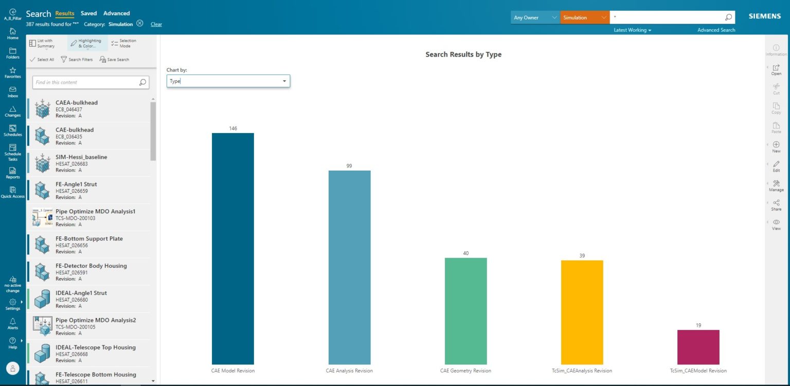
Task: Click the Select All option
Action: (x=42, y=59)
